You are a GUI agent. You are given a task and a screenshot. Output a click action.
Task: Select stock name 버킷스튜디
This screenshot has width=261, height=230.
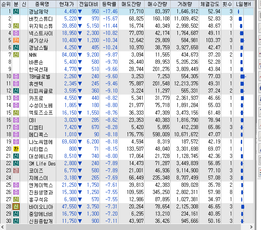click(41, 19)
